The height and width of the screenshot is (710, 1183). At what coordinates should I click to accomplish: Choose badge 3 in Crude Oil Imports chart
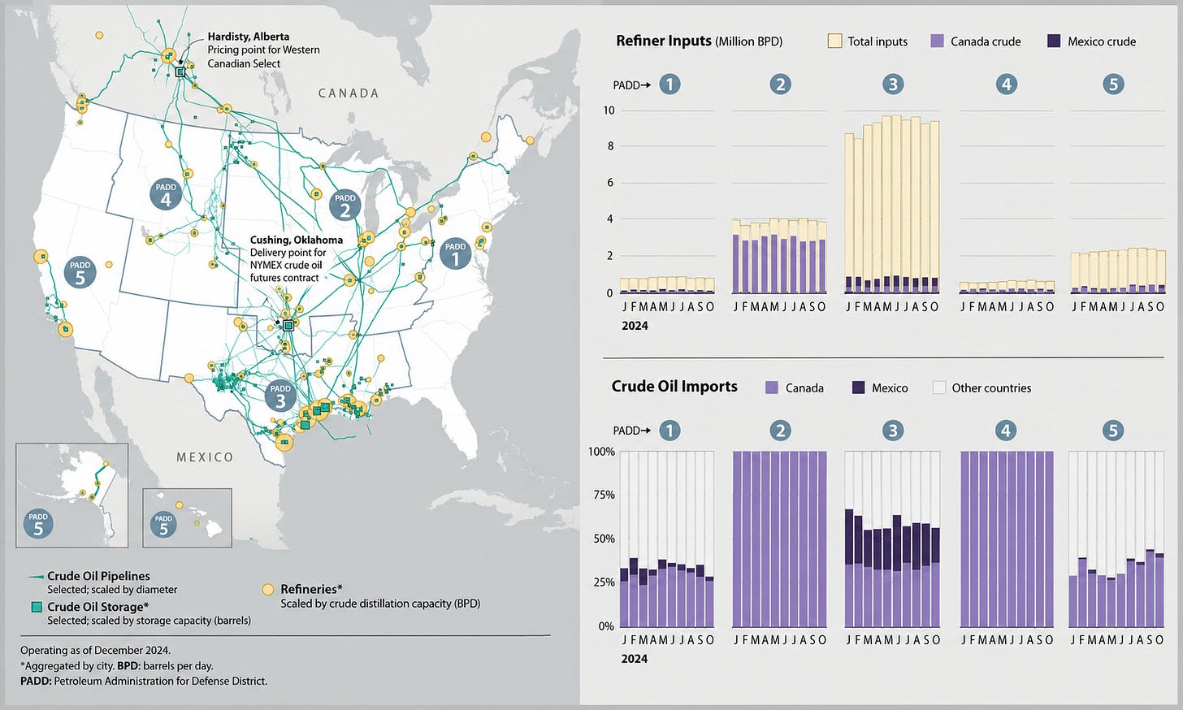tap(893, 431)
